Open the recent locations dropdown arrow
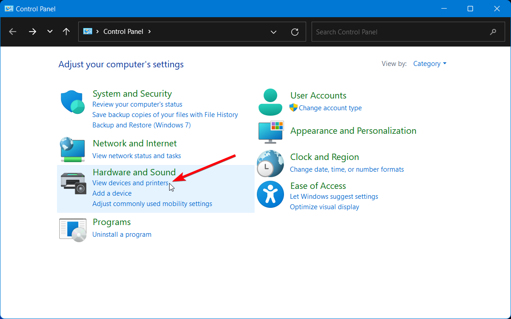The image size is (511, 319). 50,32
